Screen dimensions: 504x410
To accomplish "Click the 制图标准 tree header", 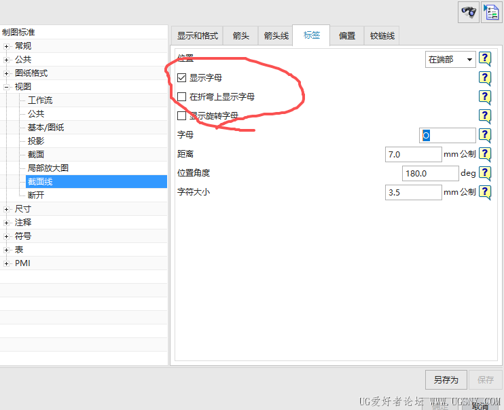I will [x=18, y=32].
